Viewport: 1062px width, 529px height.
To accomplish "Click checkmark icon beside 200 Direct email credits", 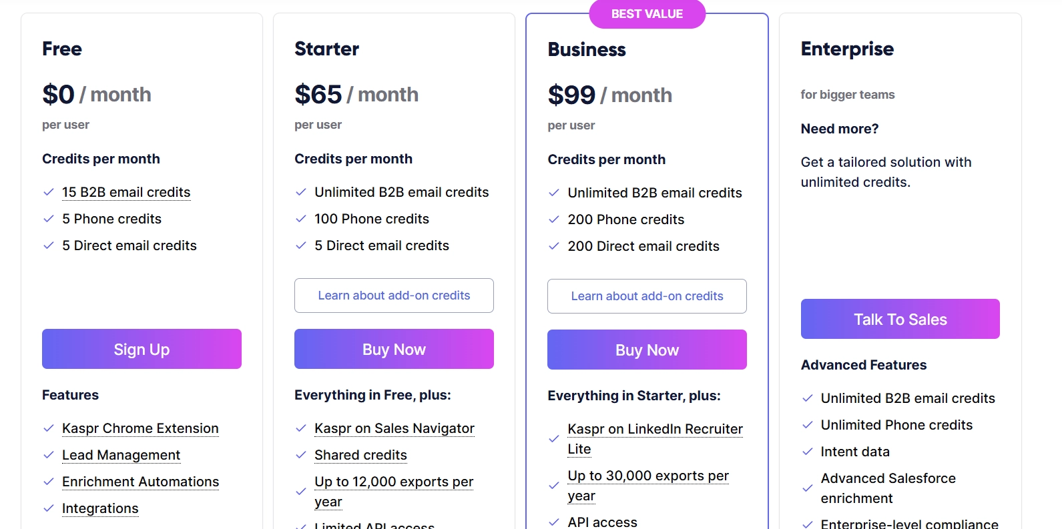I will pos(553,246).
